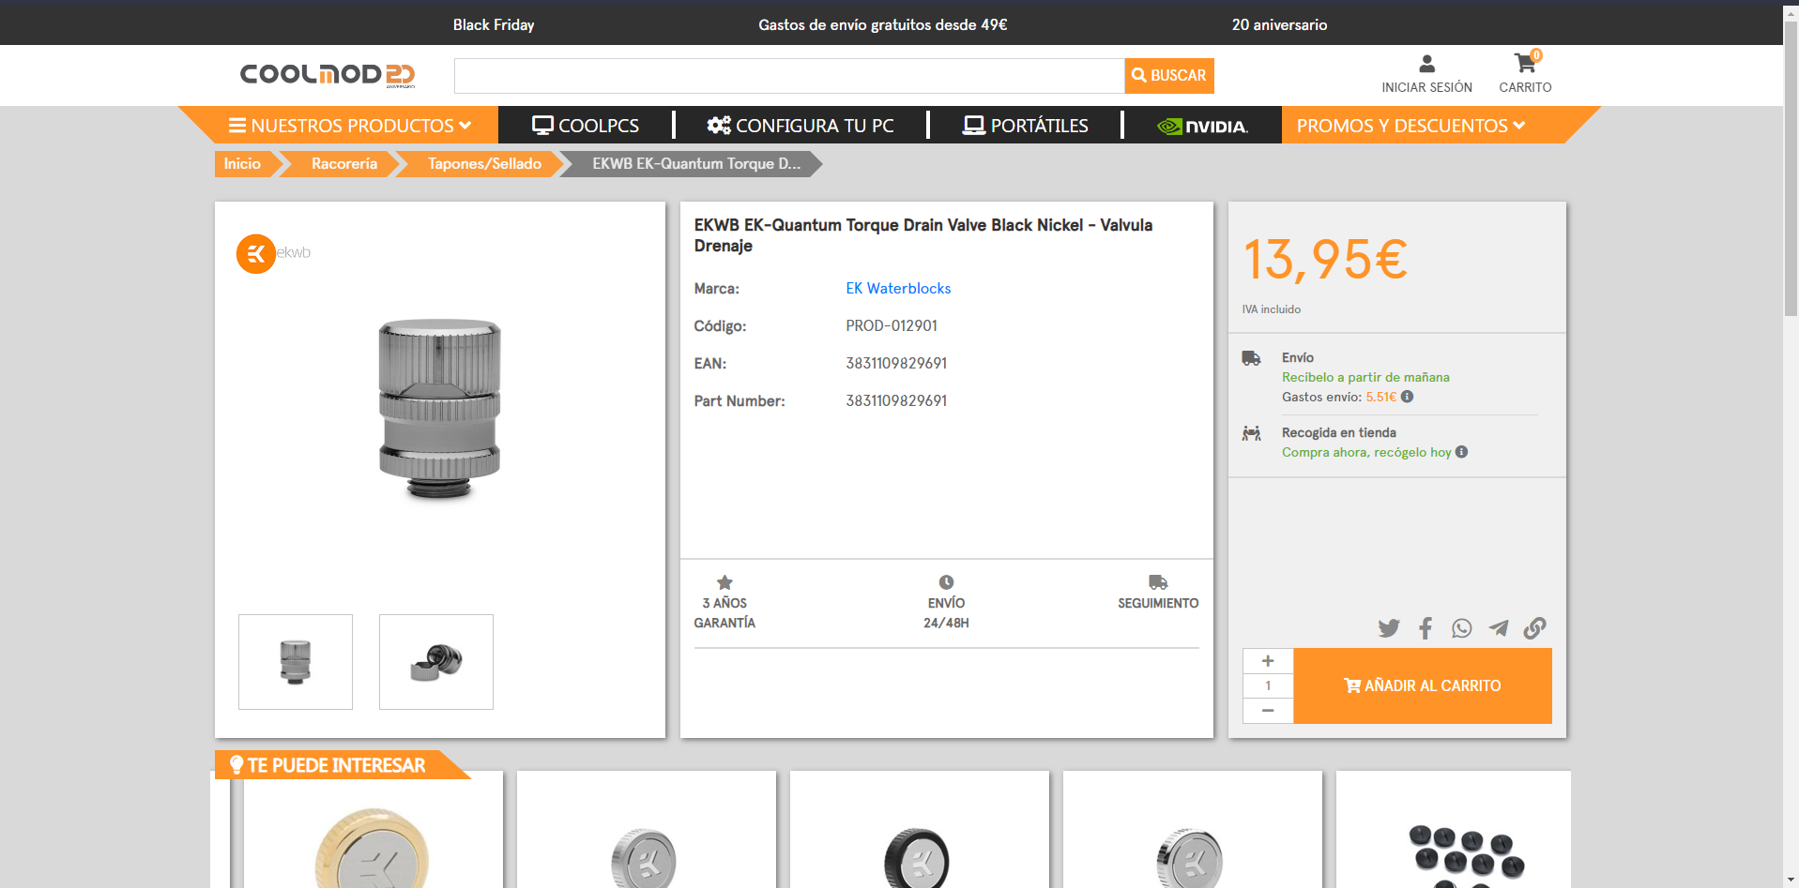The image size is (1799, 888).
Task: Decrease quantity with minus button
Action: (1268, 711)
